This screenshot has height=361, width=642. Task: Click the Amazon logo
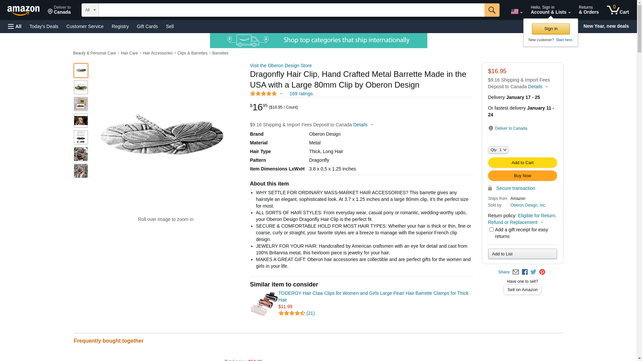coord(23,10)
